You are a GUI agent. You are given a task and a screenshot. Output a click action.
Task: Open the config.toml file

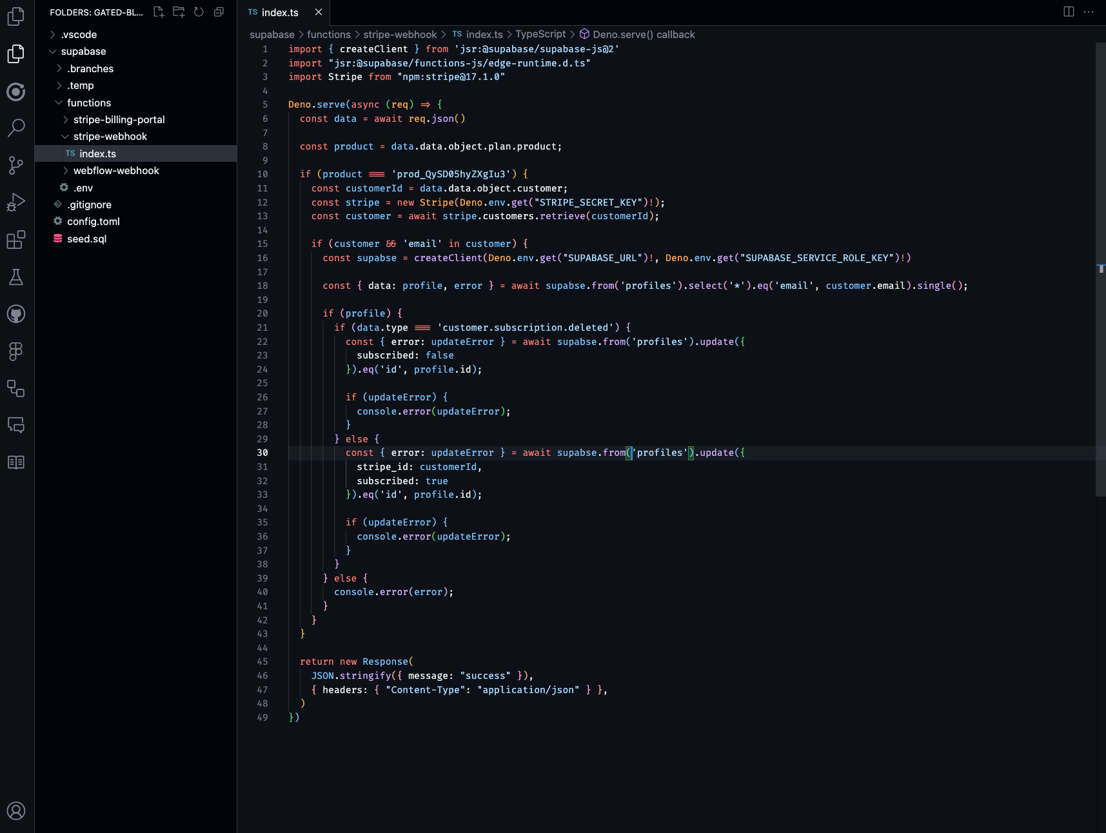135,222
